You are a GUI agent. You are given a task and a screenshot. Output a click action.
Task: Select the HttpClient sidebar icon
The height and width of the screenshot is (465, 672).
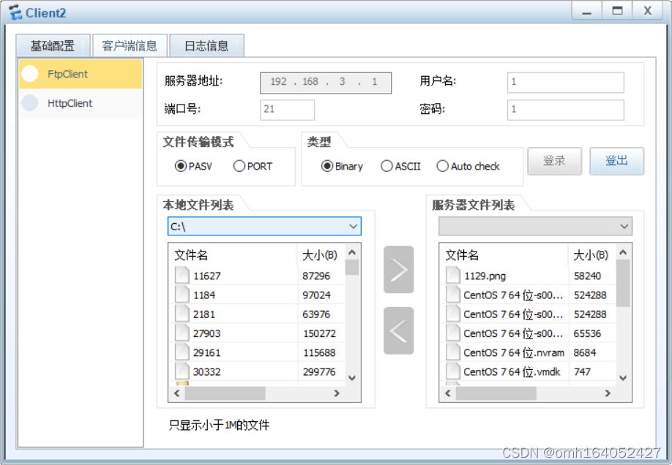tap(30, 103)
